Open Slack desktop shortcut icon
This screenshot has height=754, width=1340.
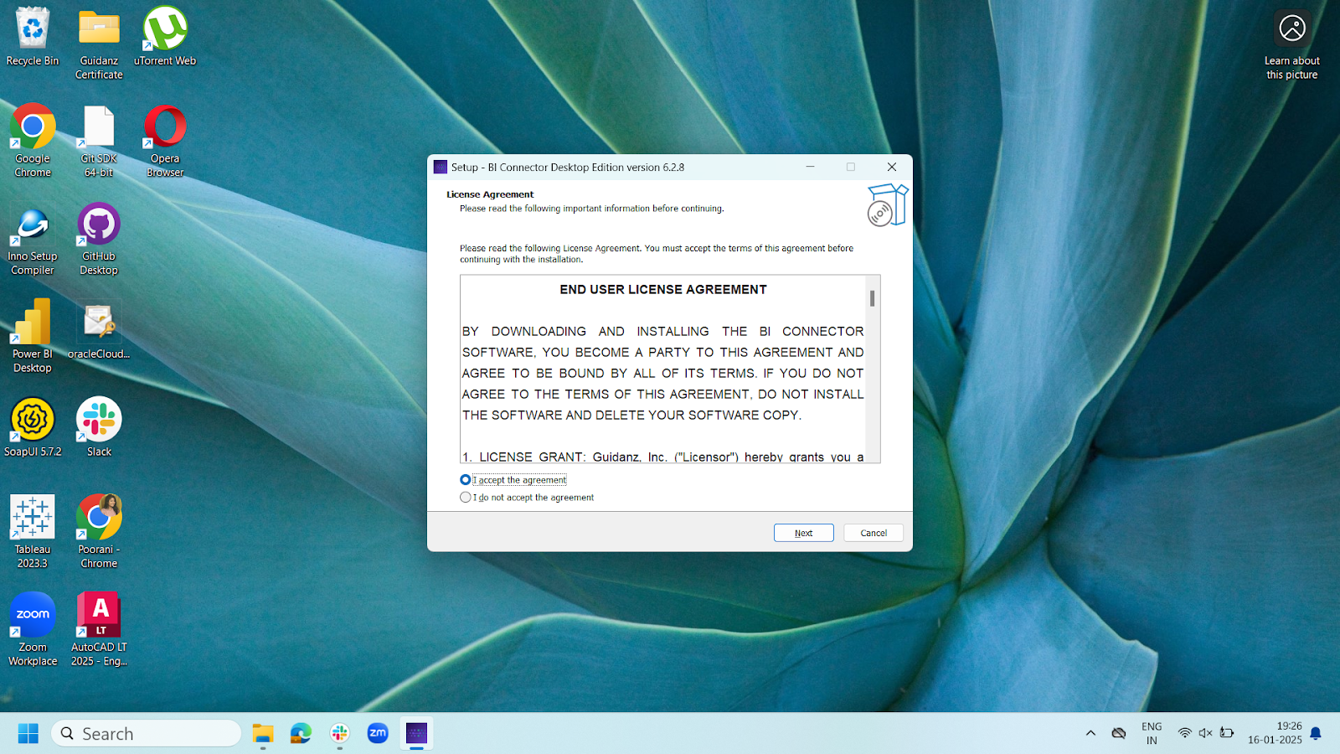pos(99,427)
